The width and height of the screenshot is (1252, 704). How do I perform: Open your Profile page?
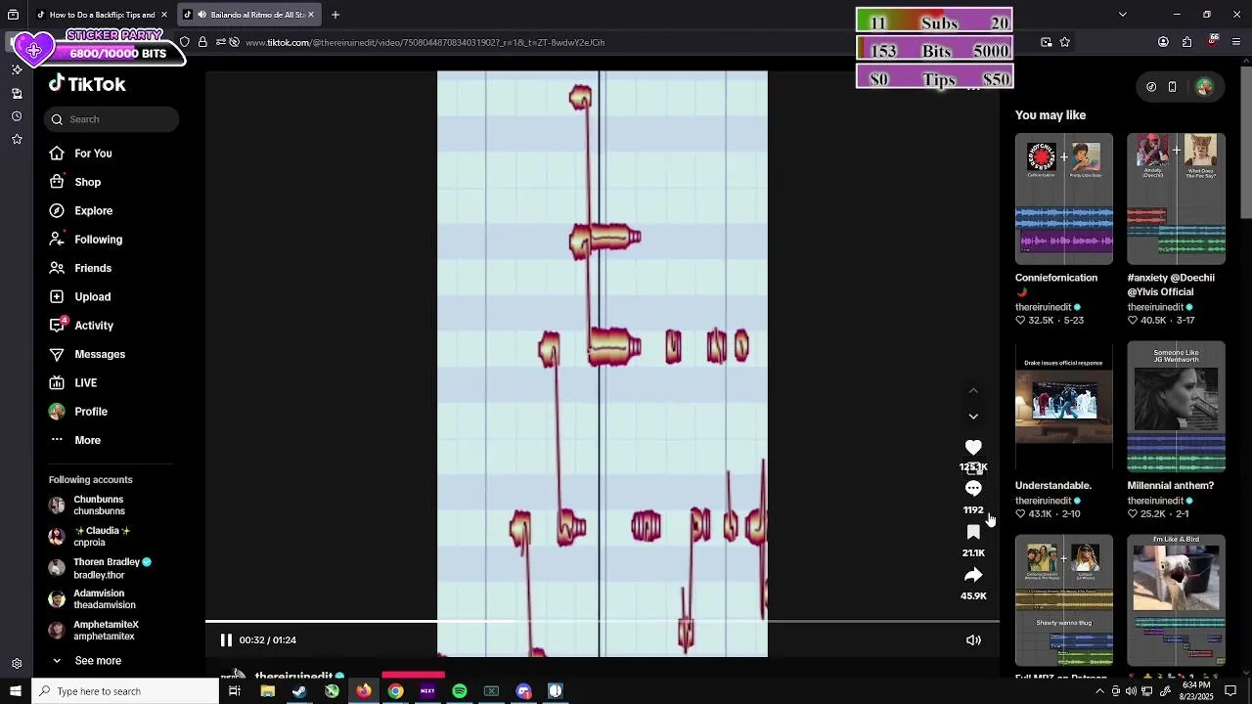pyautogui.click(x=90, y=412)
